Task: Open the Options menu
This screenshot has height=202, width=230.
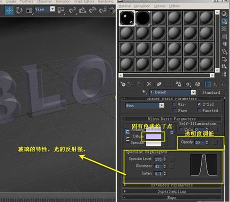Action: [x=160, y=6]
